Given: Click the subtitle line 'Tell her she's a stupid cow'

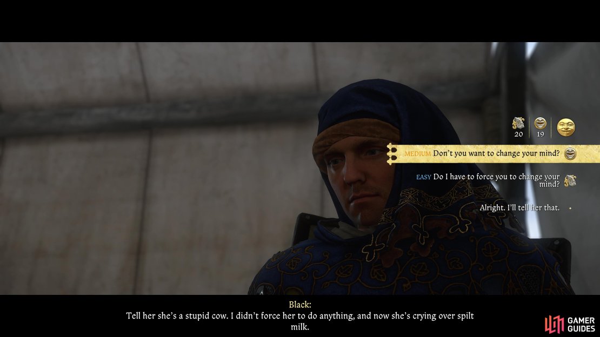Looking at the screenshot, I should pyautogui.click(x=300, y=316).
